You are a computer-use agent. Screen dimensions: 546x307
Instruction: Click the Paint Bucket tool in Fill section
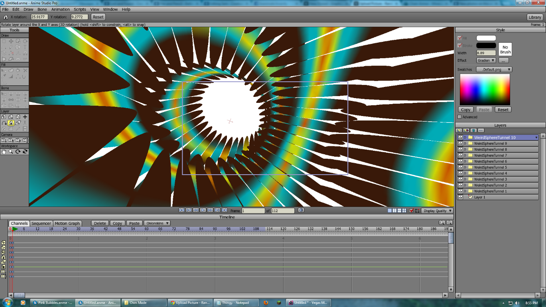[18, 70]
